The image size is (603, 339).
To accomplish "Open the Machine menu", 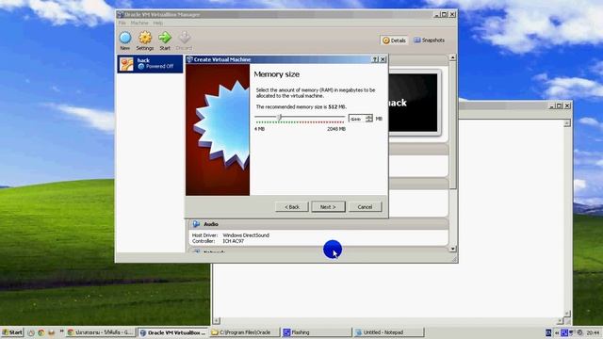I will point(139,23).
